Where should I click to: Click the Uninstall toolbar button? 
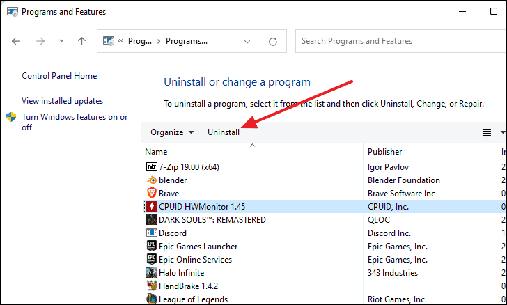pos(224,132)
